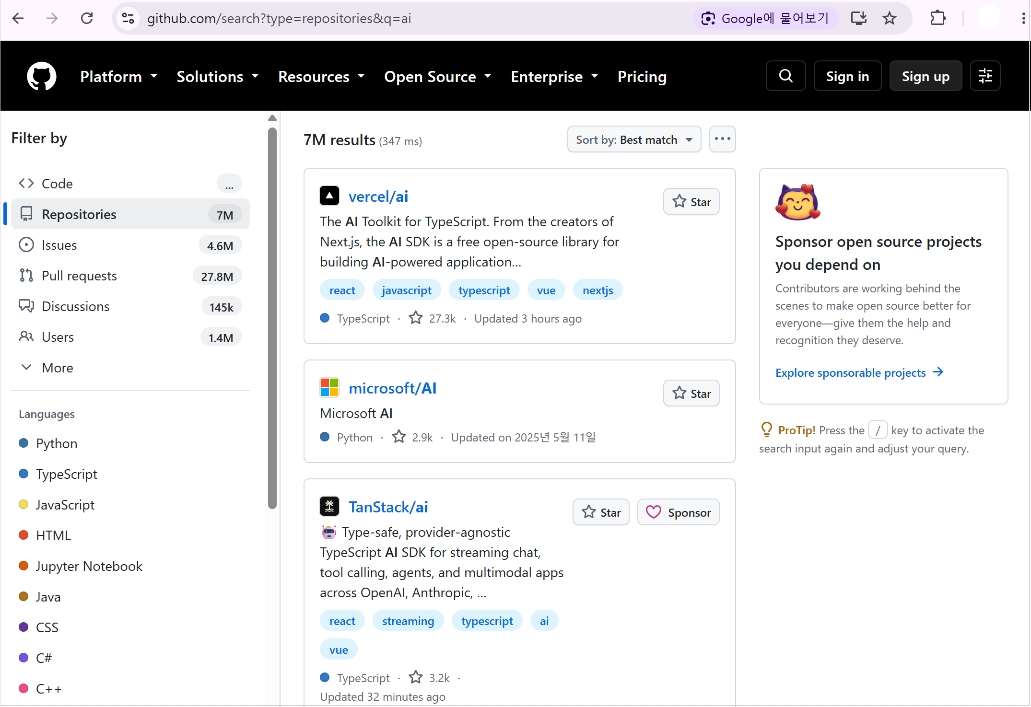The width and height of the screenshot is (1031, 707).
Task: Click browser back arrow
Action: [18, 18]
